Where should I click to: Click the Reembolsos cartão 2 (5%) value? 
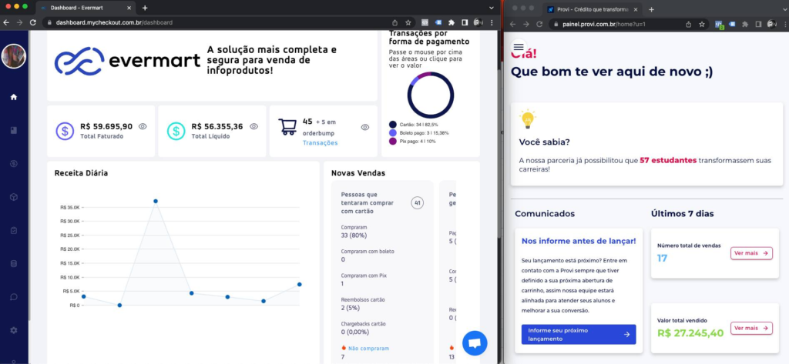click(x=352, y=308)
